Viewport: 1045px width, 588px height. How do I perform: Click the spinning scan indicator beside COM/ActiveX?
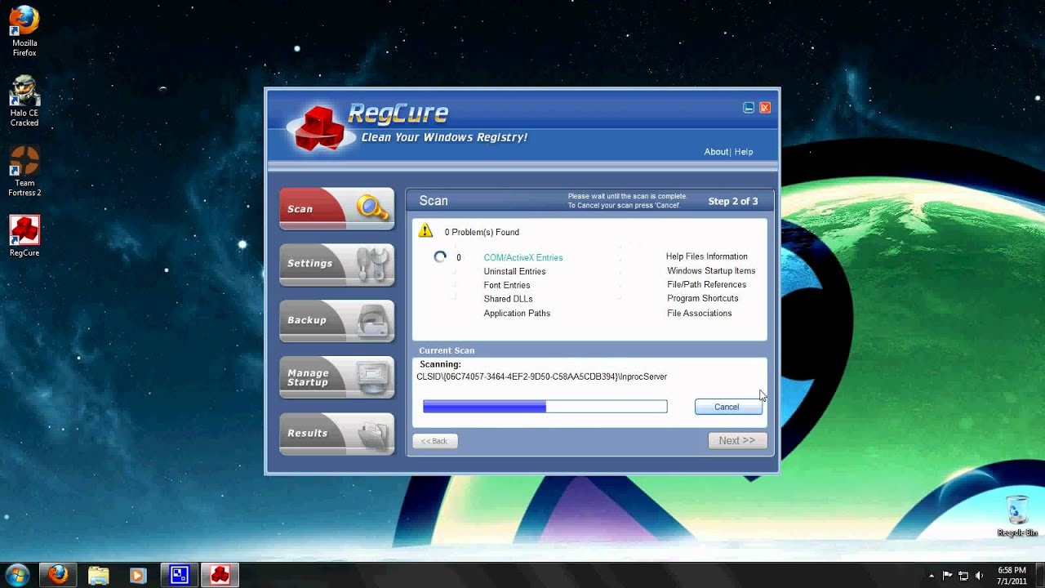440,257
